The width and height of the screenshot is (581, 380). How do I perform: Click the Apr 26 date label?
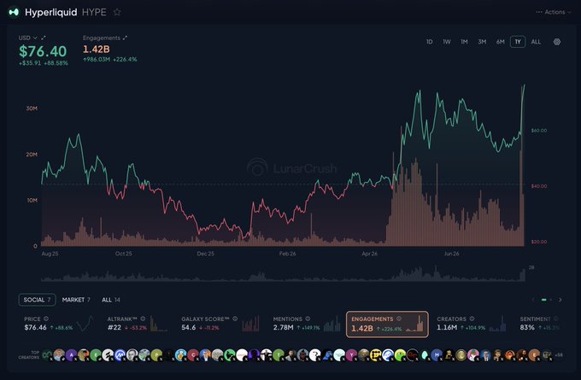click(x=369, y=254)
